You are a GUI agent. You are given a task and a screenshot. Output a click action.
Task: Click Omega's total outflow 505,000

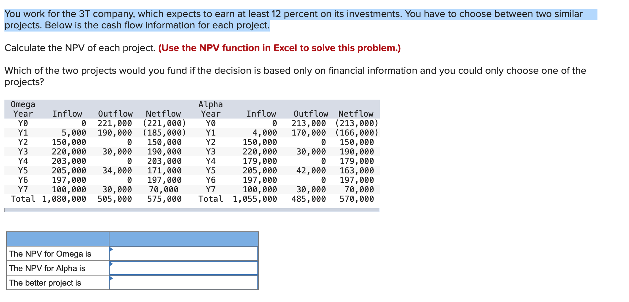pos(115,199)
